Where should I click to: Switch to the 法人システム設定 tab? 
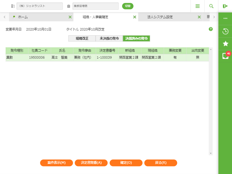click(x=160, y=17)
